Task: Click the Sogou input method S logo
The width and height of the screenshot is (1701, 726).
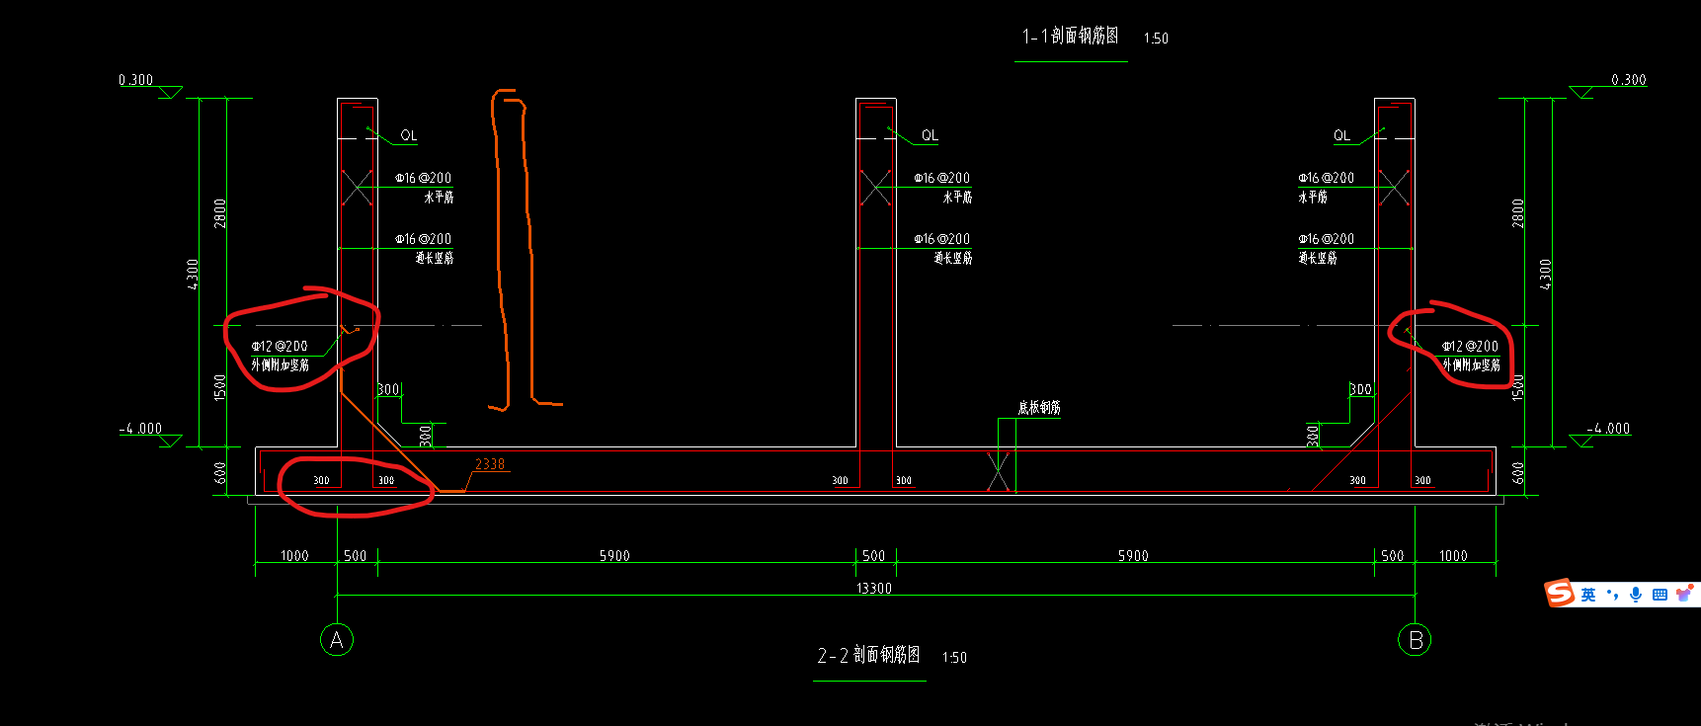Action: click(1560, 593)
